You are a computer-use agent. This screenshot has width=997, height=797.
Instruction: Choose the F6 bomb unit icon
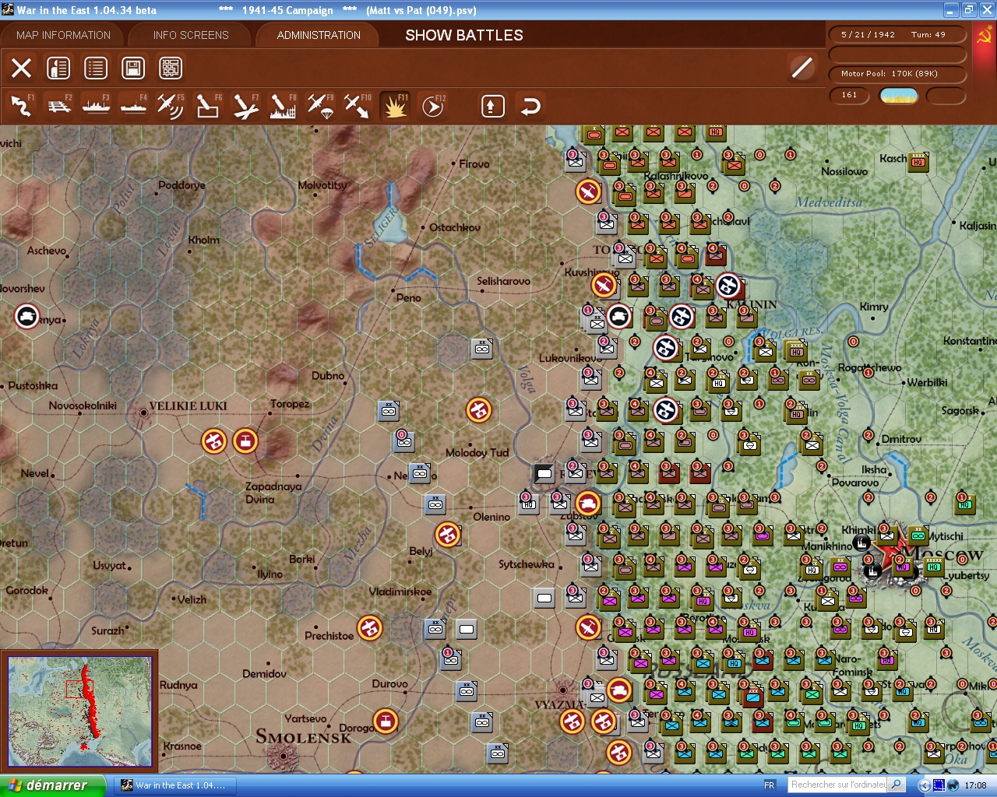pos(208,106)
